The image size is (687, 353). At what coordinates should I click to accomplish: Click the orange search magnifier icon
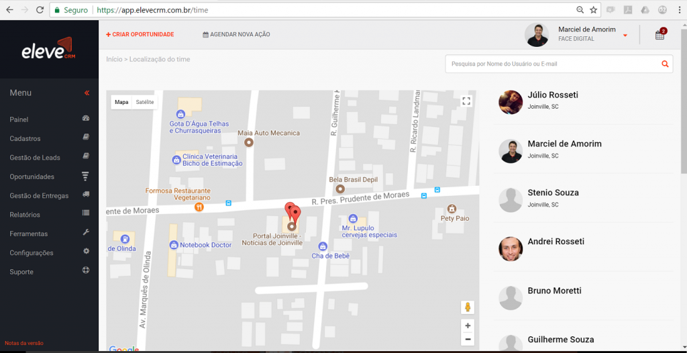coord(665,64)
